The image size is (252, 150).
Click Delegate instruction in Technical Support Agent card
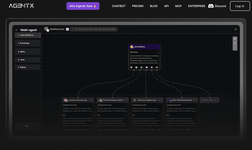point(105,105)
